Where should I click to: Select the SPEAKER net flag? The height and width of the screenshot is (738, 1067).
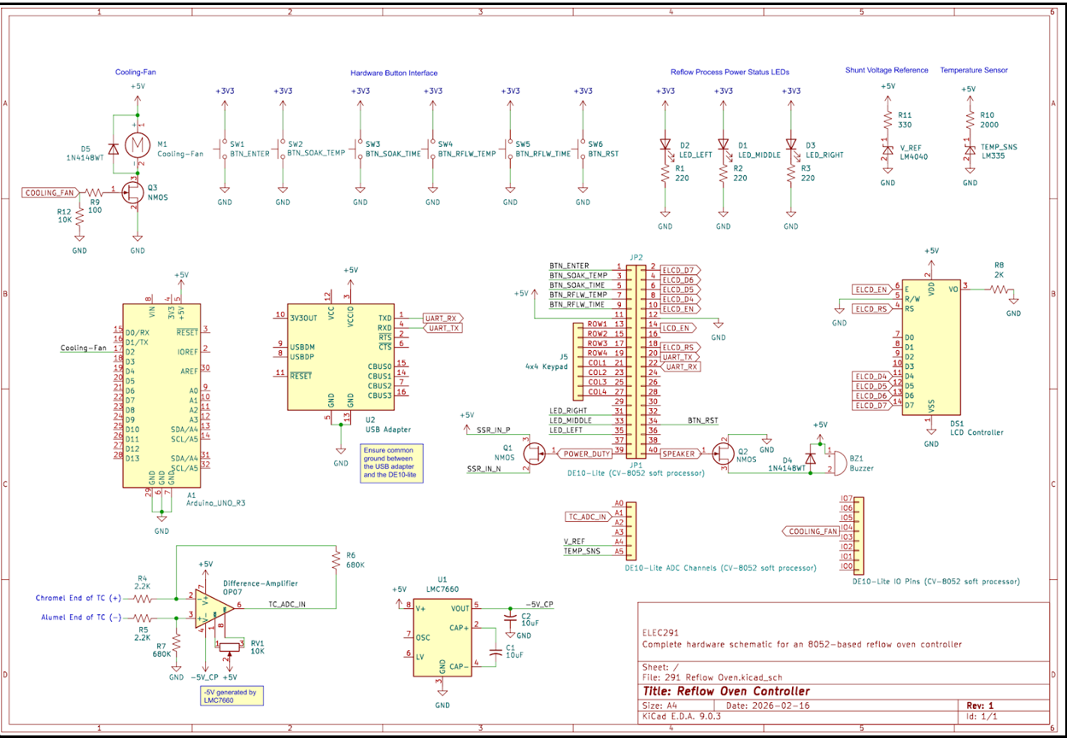[x=680, y=454]
